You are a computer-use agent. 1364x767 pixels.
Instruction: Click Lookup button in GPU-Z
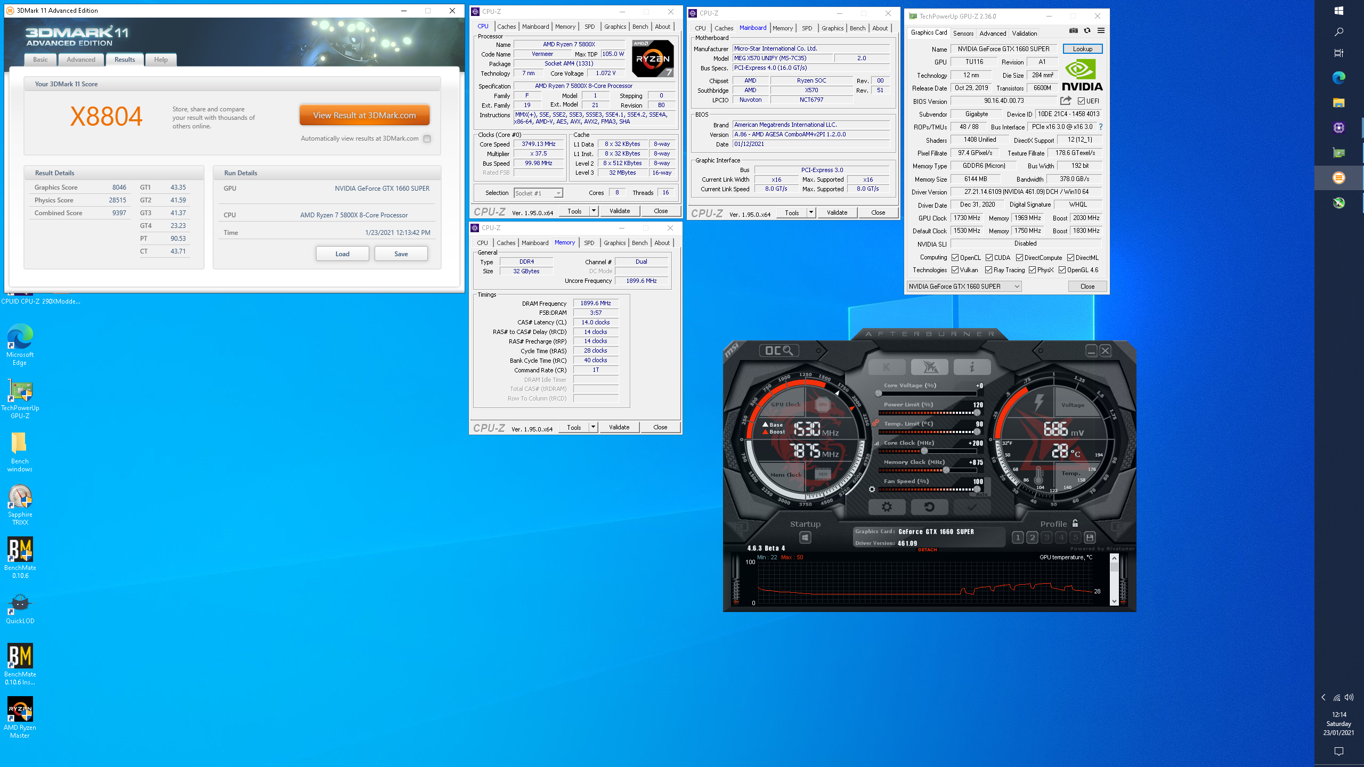pyautogui.click(x=1083, y=49)
